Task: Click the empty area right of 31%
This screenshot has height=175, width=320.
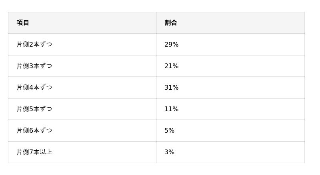Action: tap(242, 88)
